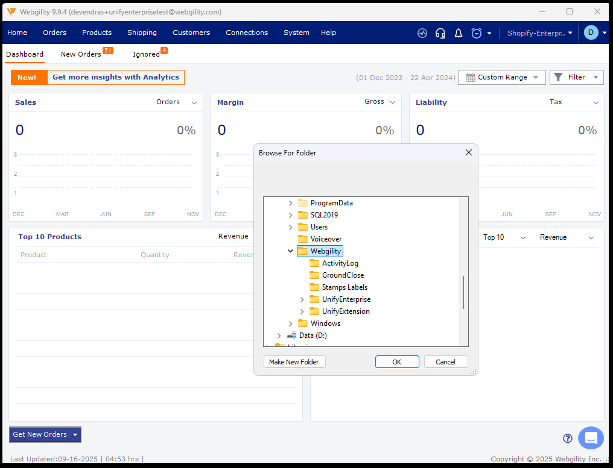Click the notifications bell icon
The width and height of the screenshot is (613, 468).
point(459,33)
